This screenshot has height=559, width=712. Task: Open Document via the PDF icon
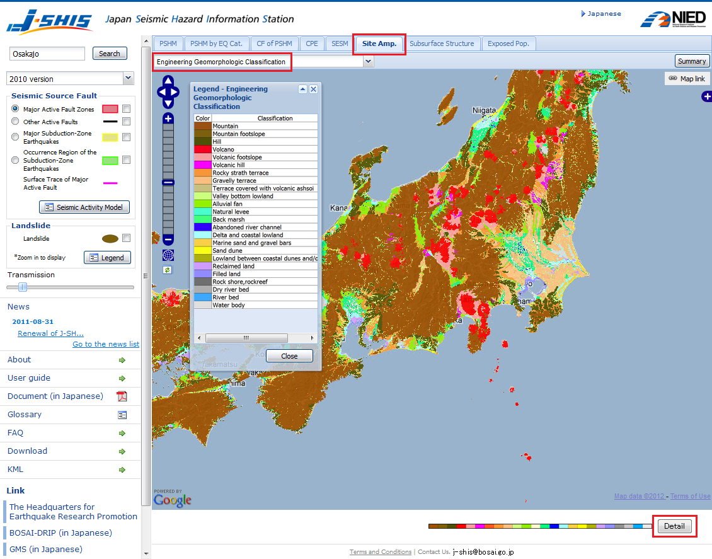130,396
